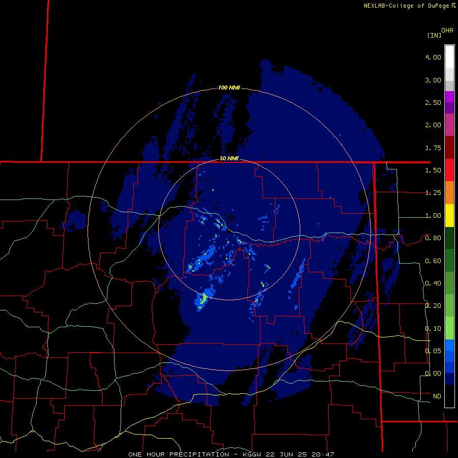Click the KGGW radar station identifier
Screen dimensions: 458x458
click(x=252, y=454)
